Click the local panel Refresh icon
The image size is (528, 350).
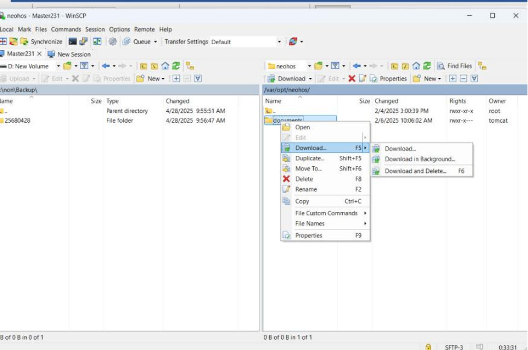176,66
